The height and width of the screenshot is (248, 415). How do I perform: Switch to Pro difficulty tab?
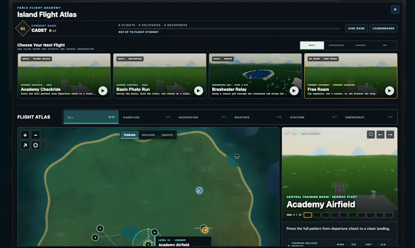[x=384, y=45]
